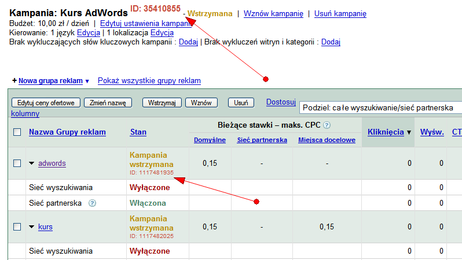Click Edycja link after 1 język
This screenshot has height=260, width=462.
click(89, 33)
